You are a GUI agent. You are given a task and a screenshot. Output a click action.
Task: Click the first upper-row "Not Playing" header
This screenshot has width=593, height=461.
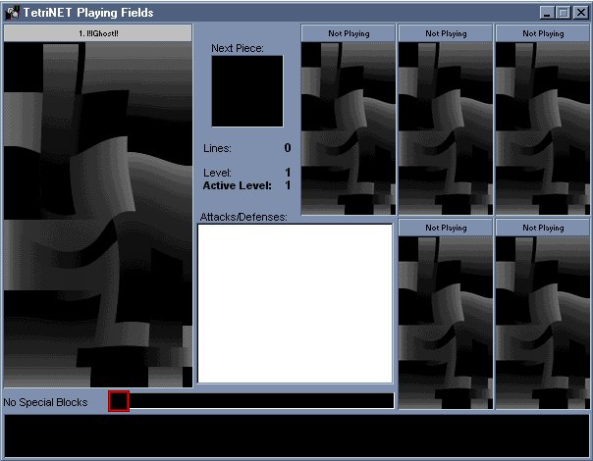click(x=349, y=33)
